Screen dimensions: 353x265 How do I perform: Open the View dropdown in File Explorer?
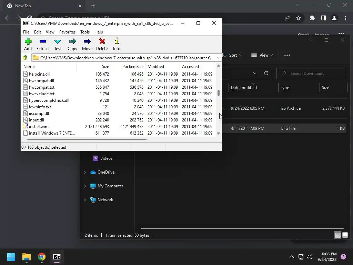262,55
